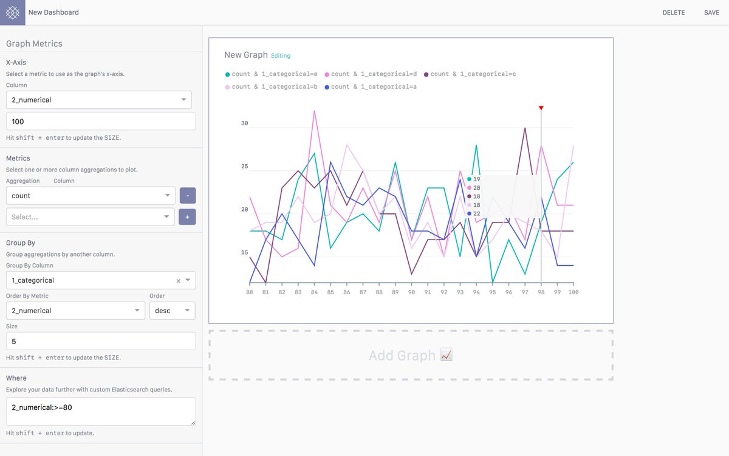Click tooltip value 28
This screenshot has width=729, height=456.
(477, 188)
